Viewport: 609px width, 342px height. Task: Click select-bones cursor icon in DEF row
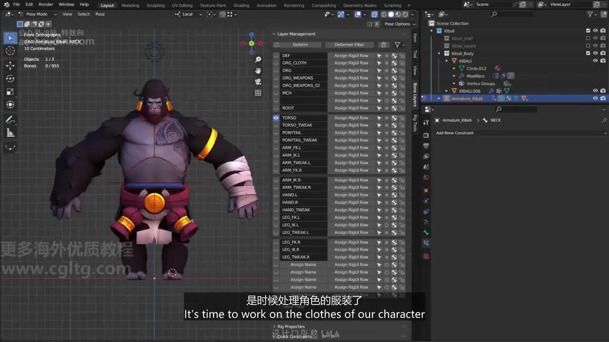[379, 56]
